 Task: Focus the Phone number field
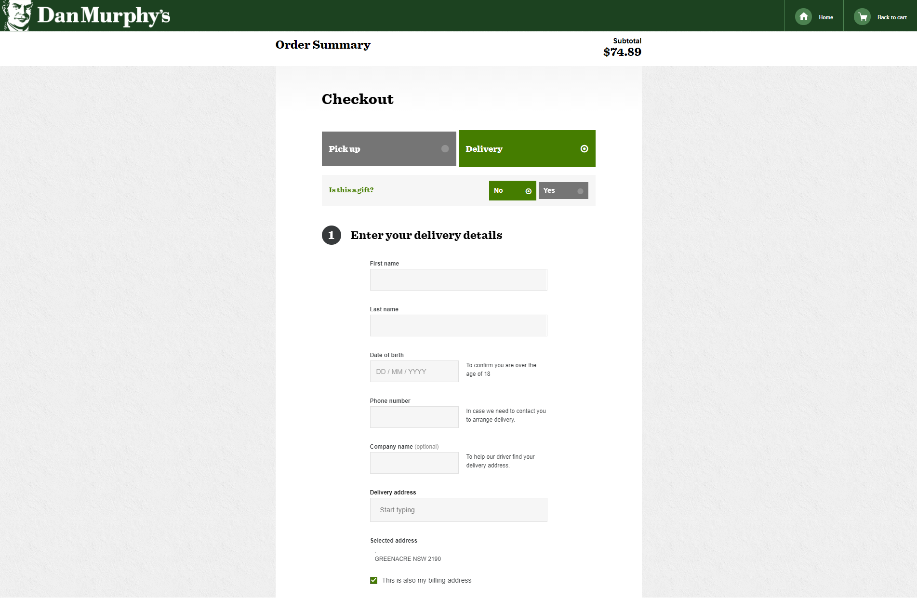[x=414, y=417]
